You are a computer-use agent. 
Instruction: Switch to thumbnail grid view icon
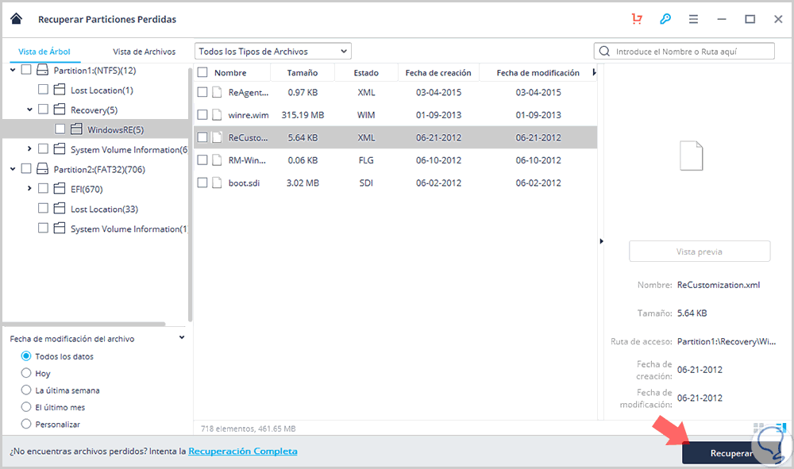coord(758,428)
